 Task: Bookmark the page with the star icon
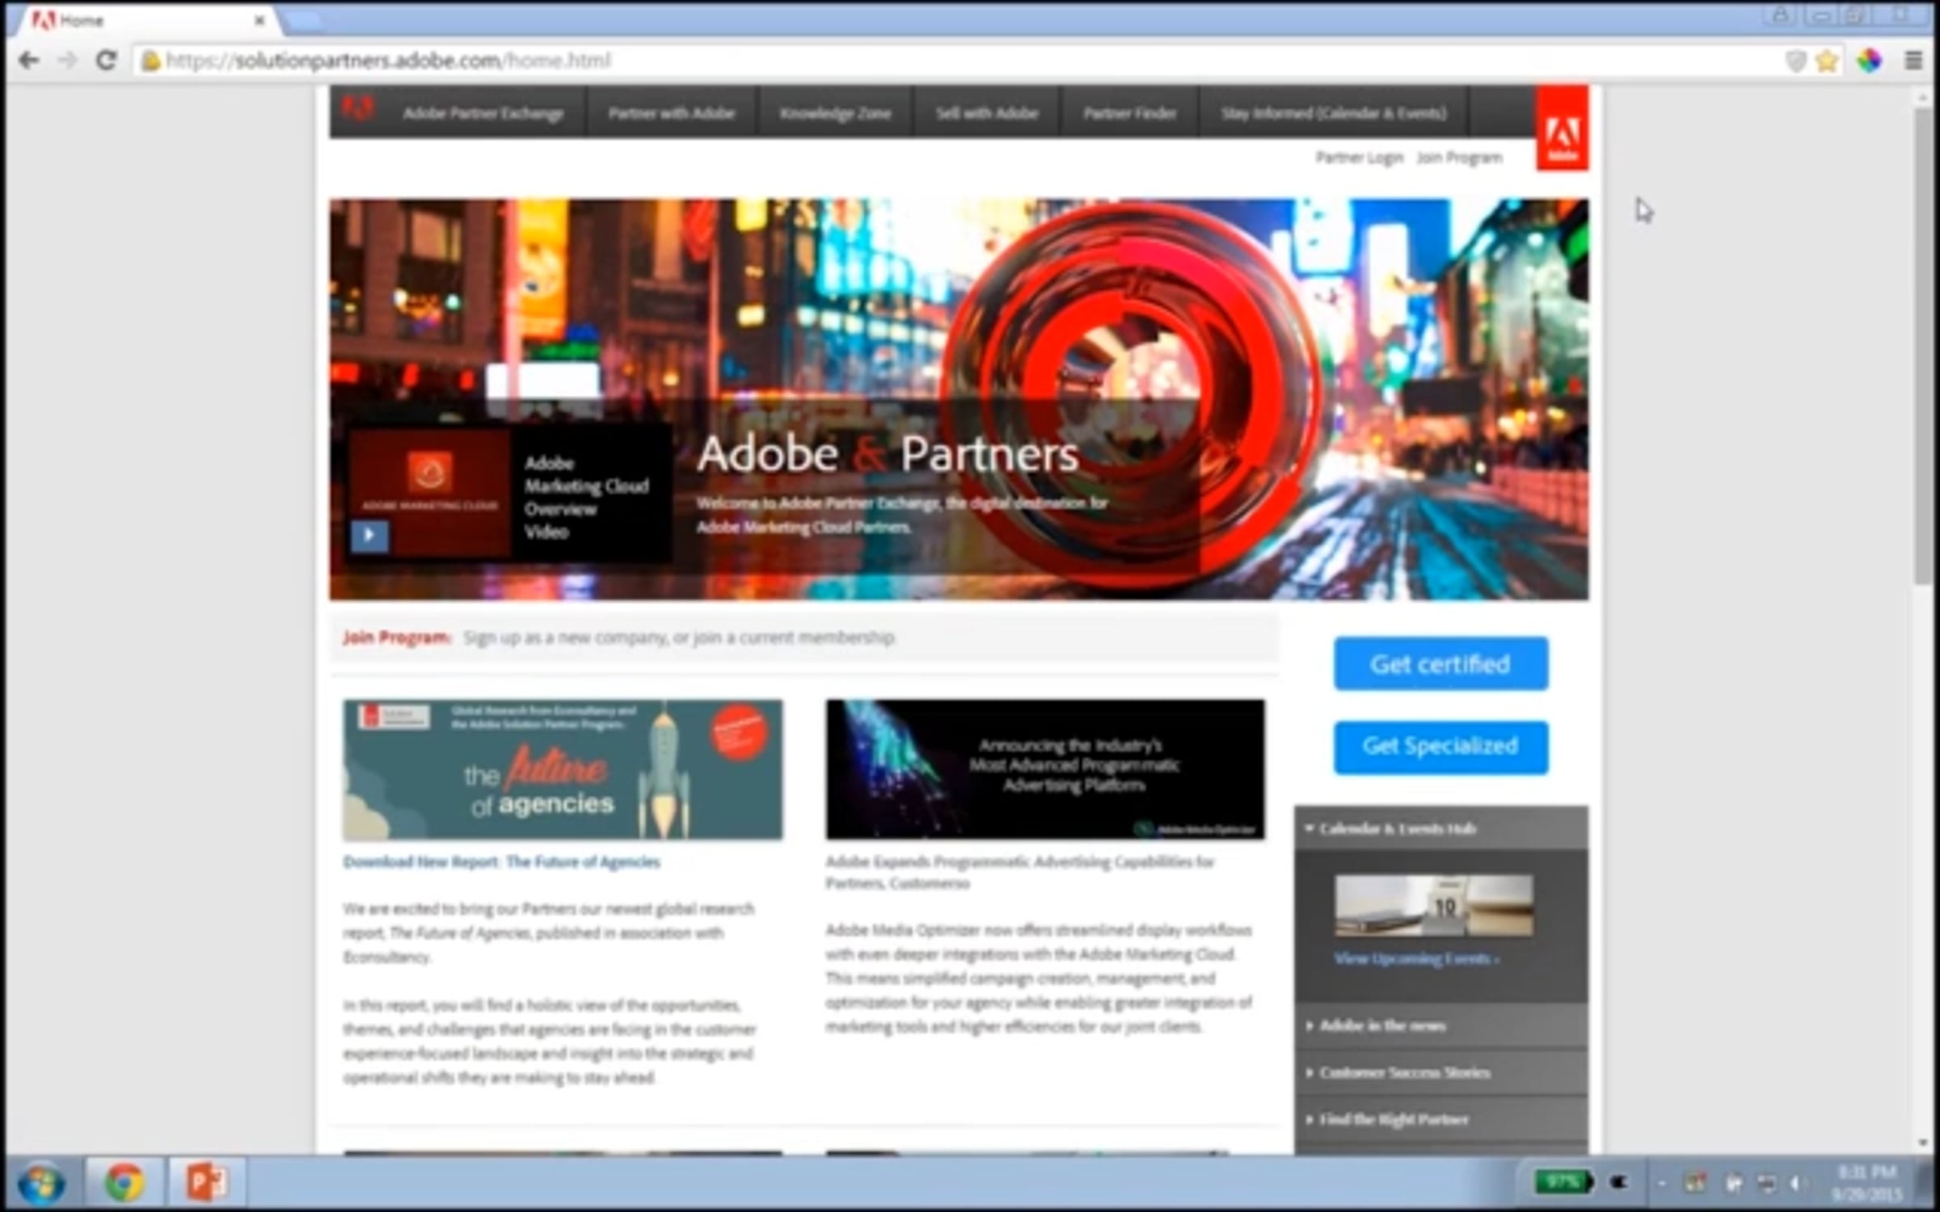coord(1827,61)
